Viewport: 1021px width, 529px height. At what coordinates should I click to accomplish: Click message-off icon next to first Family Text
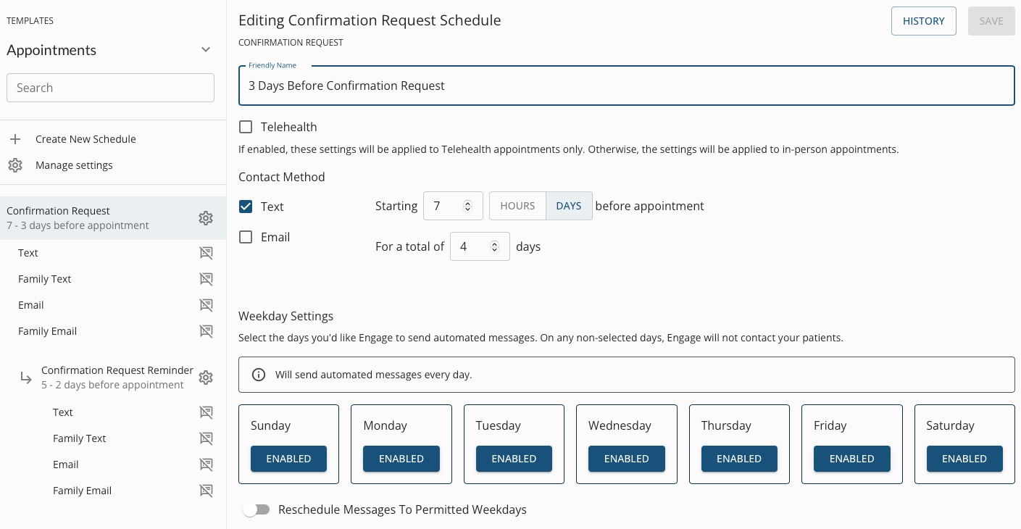point(206,279)
